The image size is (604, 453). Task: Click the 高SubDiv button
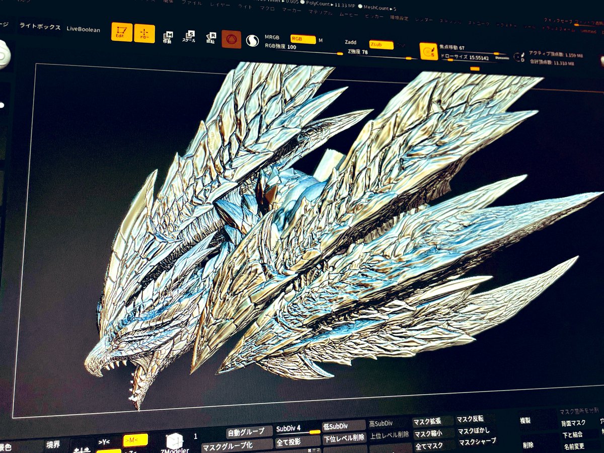[381, 424]
